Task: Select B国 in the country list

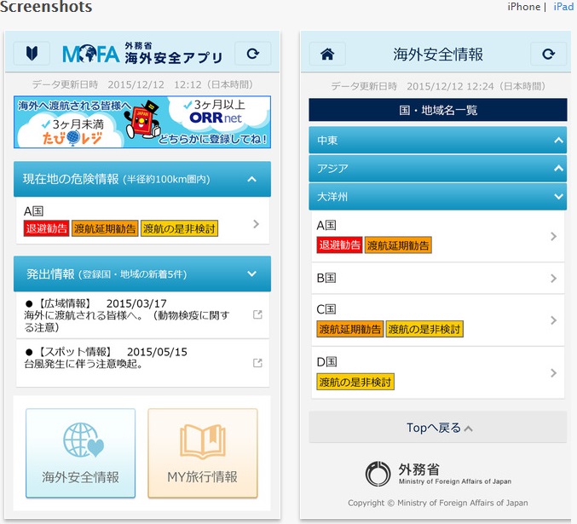Action: 438,279
